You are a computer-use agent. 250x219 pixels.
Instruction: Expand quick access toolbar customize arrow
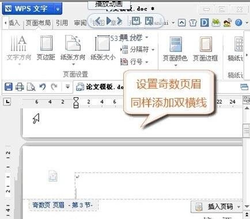coord(67,87)
